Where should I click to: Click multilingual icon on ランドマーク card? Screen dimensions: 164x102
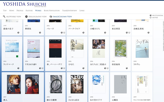(x=18, y=68)
